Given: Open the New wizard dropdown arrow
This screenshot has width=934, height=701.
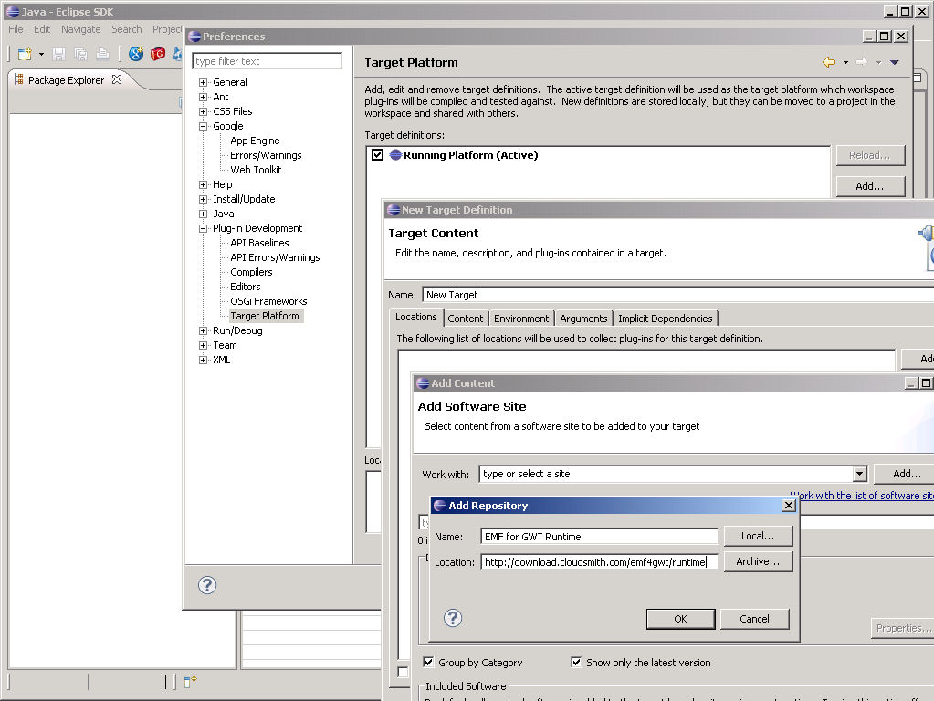Looking at the screenshot, I should tap(41, 54).
